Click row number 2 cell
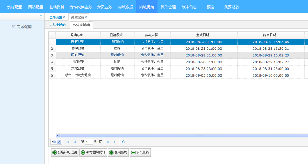The width and height of the screenshot is (308, 164). [52, 48]
